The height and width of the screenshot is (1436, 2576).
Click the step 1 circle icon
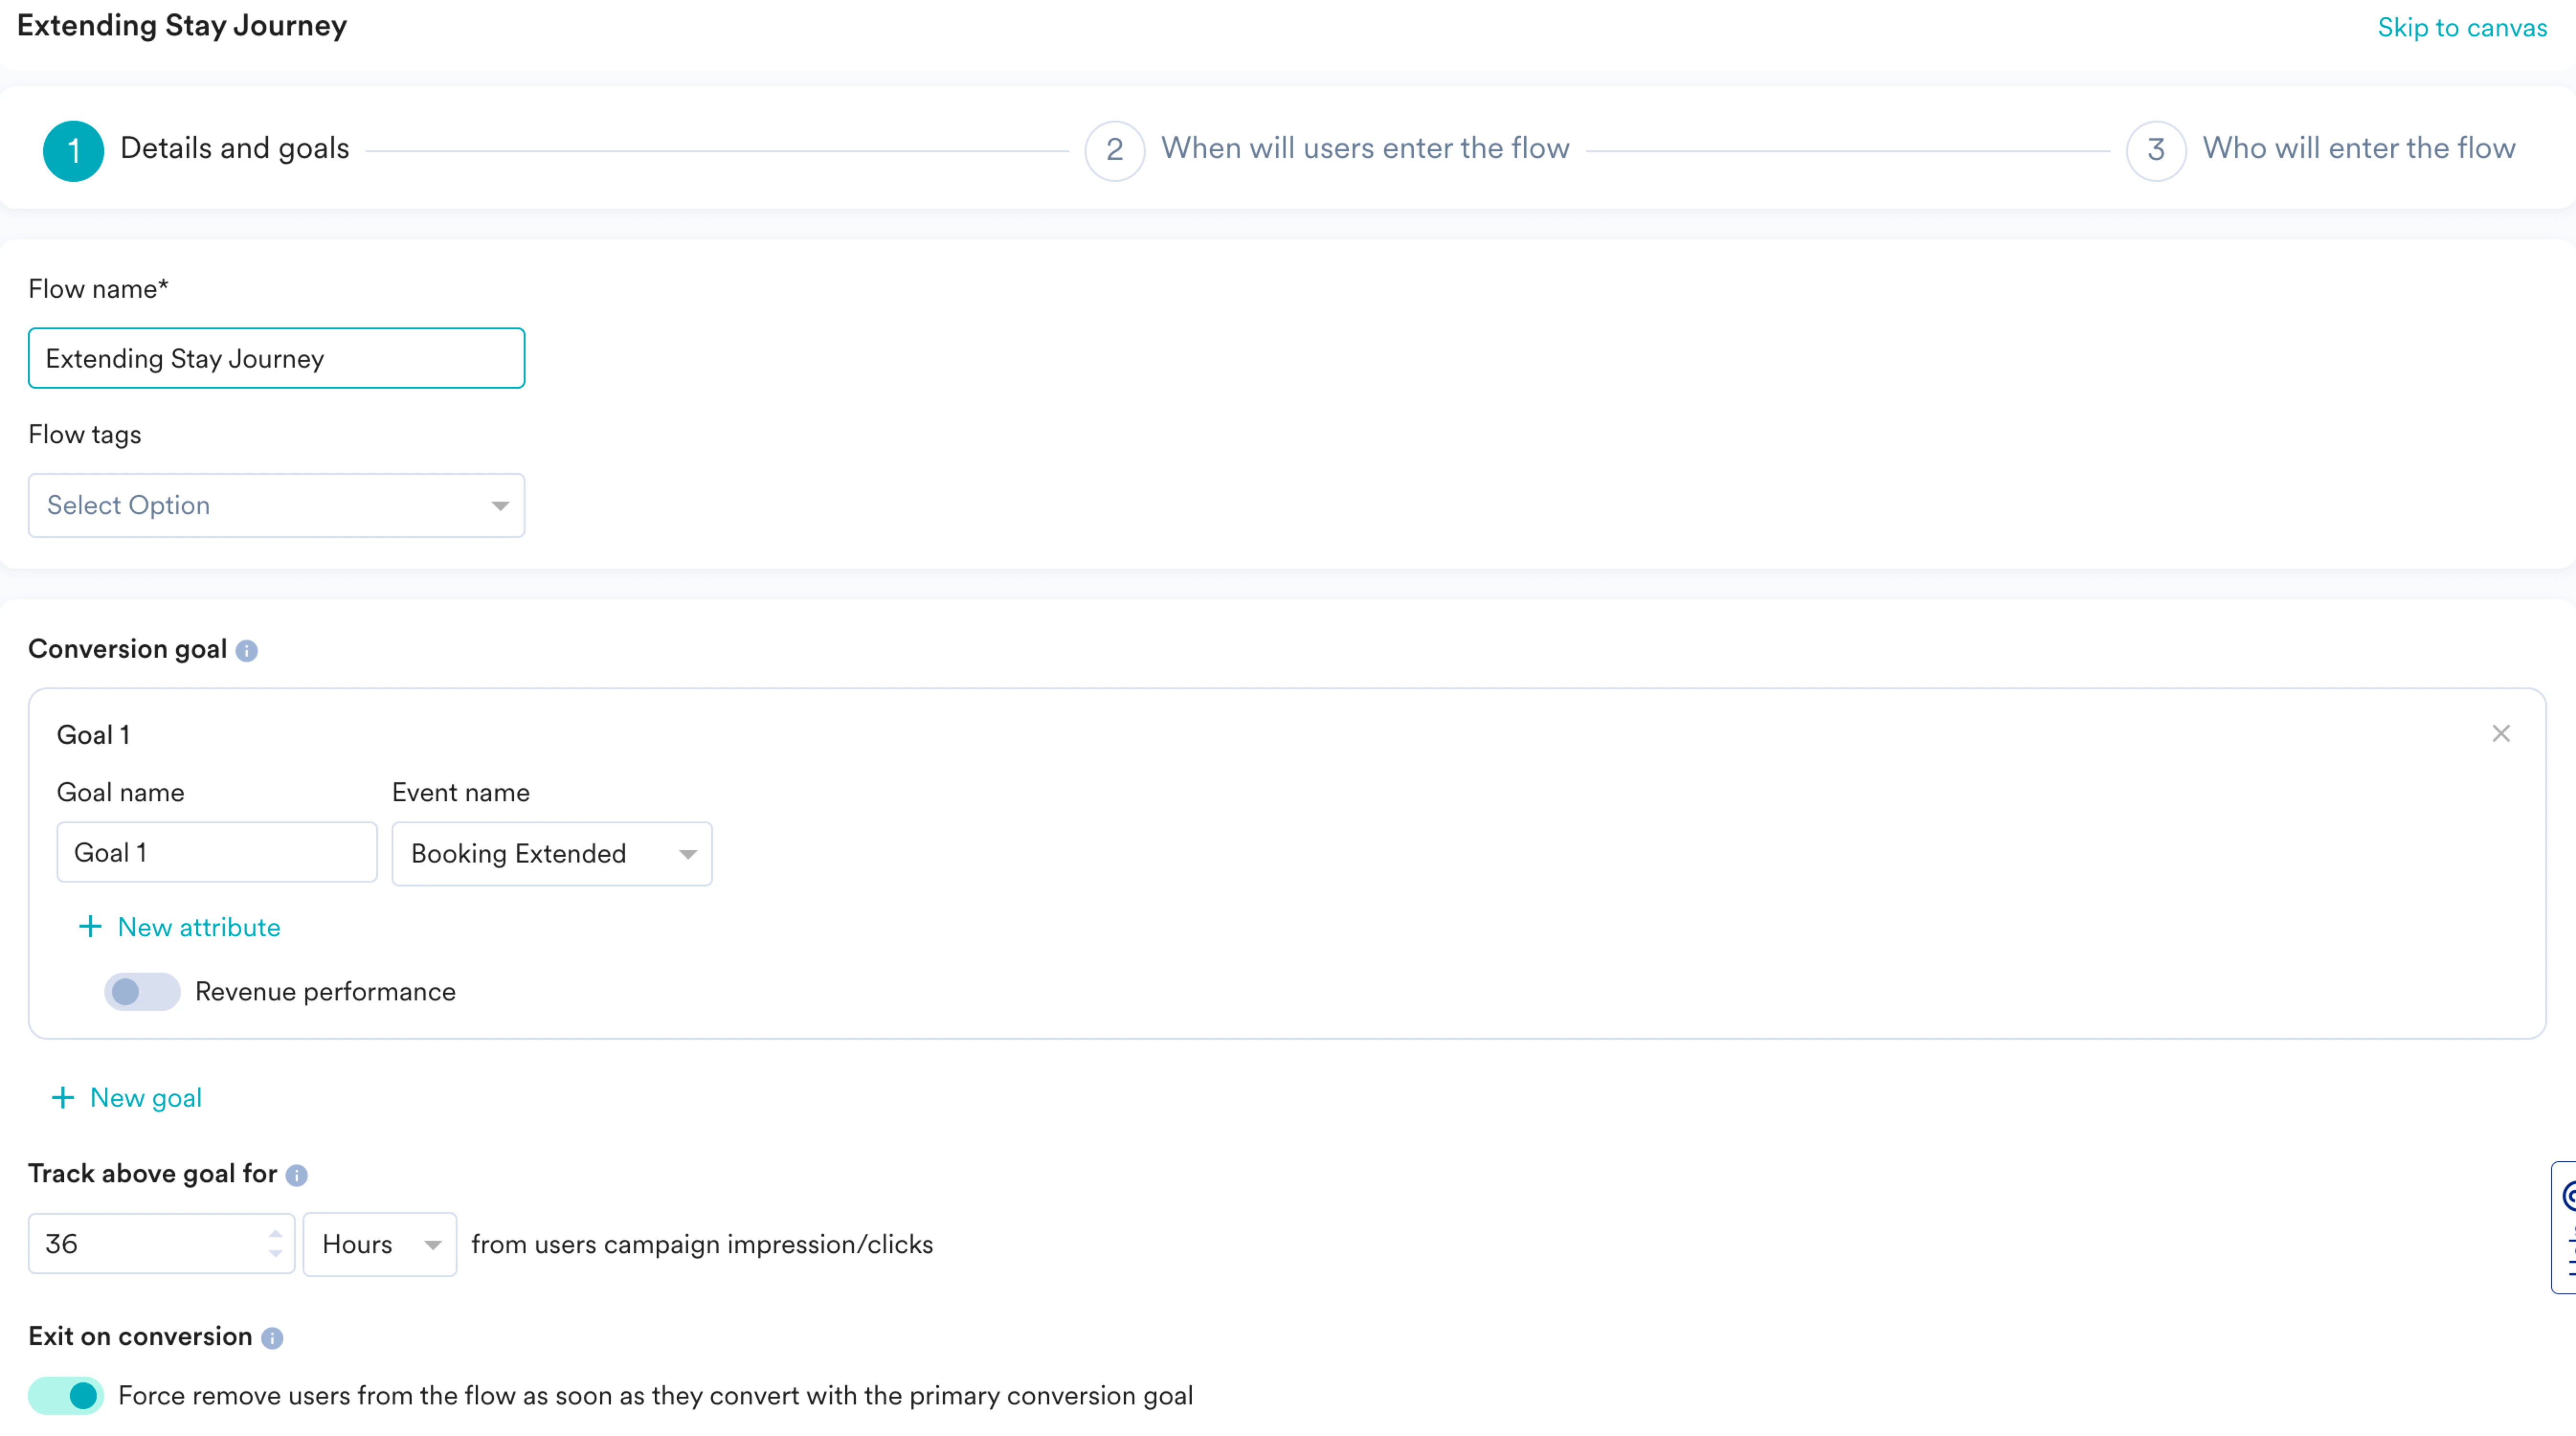[73, 150]
